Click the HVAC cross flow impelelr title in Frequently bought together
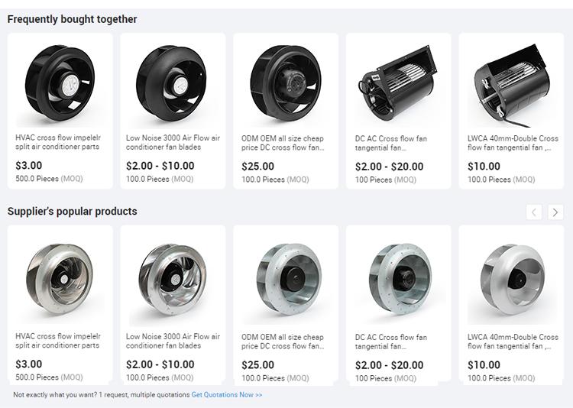Image resolution: width=573 pixels, height=408 pixels. click(58, 142)
